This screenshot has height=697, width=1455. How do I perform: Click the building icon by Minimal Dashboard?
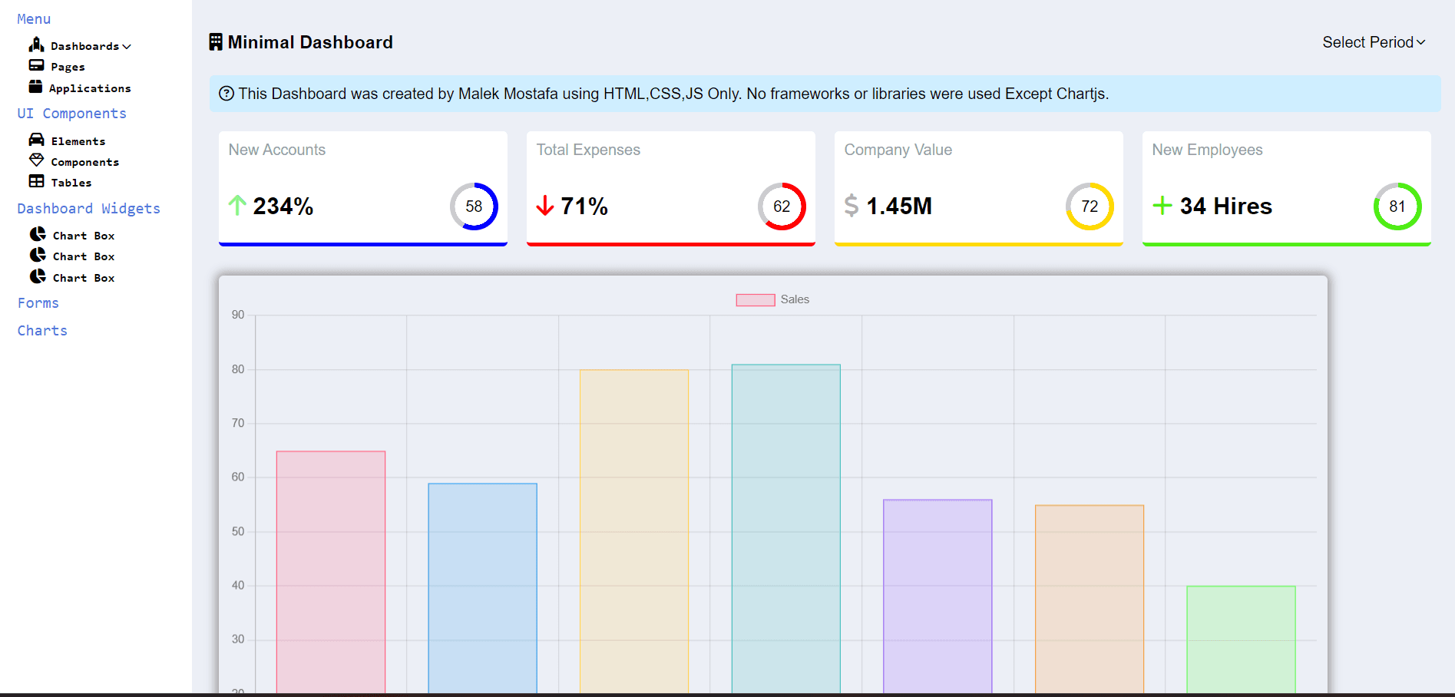coord(216,42)
